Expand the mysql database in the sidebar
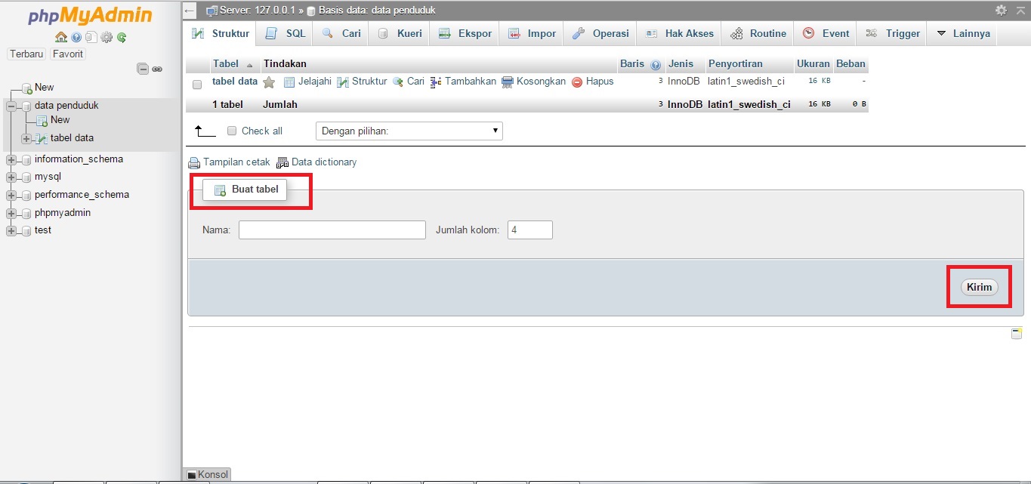Viewport: 1031px width, 484px height. pyautogui.click(x=11, y=177)
